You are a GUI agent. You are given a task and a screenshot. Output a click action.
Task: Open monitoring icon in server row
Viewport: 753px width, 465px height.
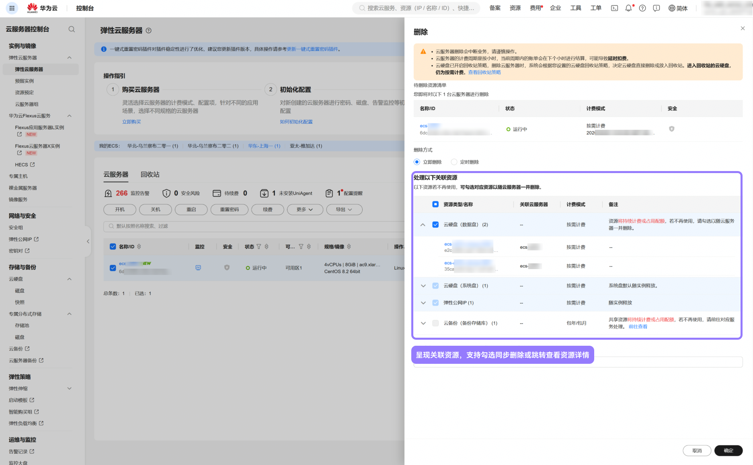coord(198,267)
